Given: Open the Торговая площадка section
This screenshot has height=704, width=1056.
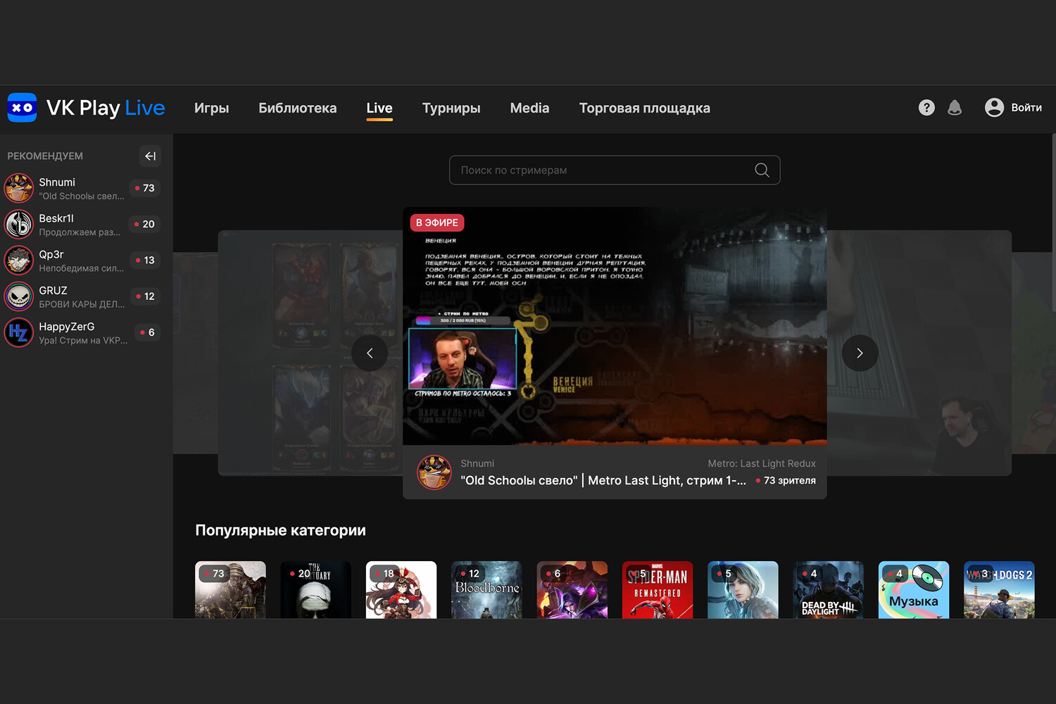Looking at the screenshot, I should (644, 108).
